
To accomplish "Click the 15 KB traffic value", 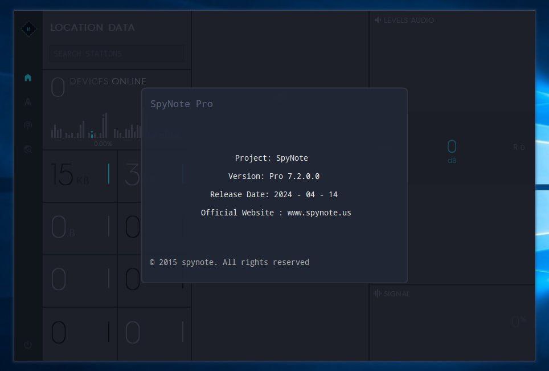I will pos(70,174).
